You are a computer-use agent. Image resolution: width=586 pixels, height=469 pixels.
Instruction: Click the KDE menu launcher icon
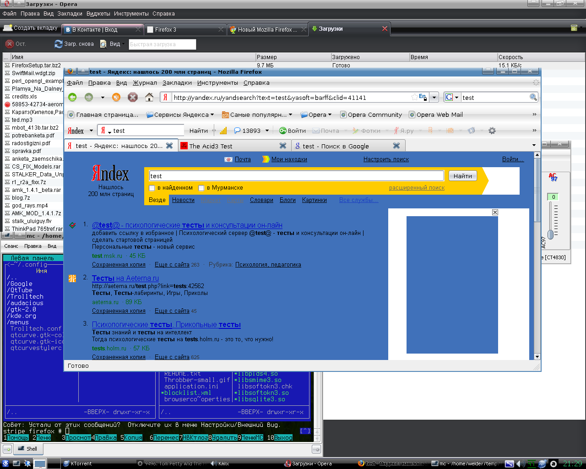pos(5,464)
